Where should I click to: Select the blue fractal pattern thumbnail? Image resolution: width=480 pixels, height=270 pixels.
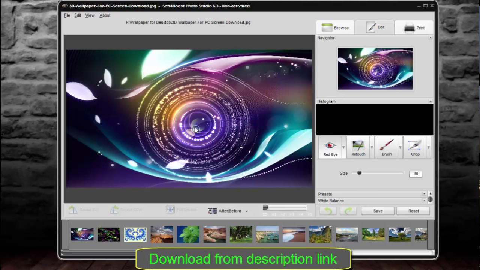tap(135, 234)
